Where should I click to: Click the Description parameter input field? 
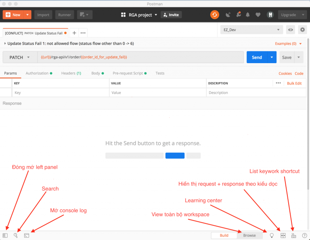256,93
